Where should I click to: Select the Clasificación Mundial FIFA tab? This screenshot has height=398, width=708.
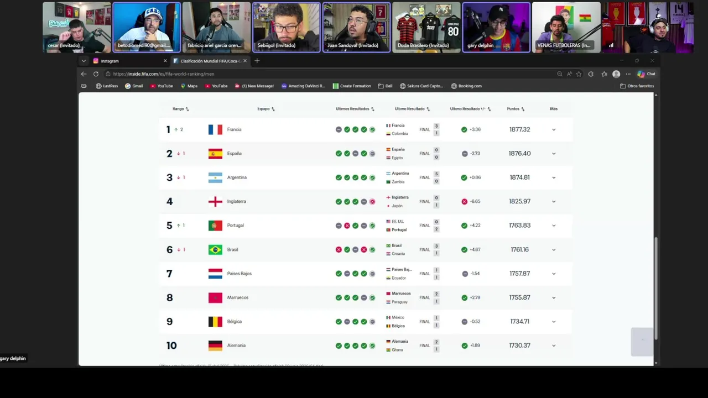210,61
